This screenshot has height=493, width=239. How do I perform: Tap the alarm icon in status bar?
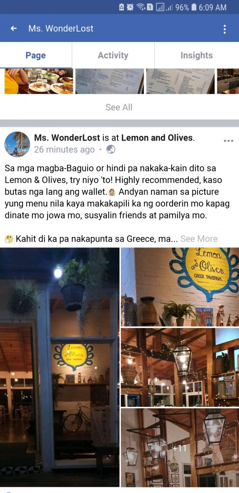click(130, 7)
